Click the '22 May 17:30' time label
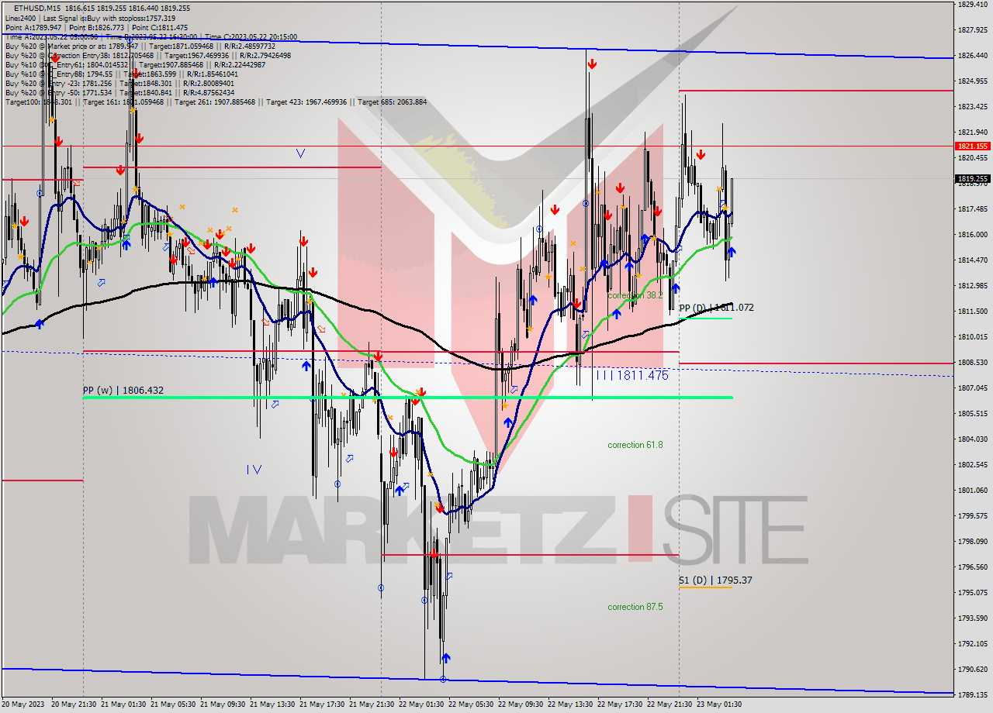Viewport: 993px width, 713px height. pos(620,704)
